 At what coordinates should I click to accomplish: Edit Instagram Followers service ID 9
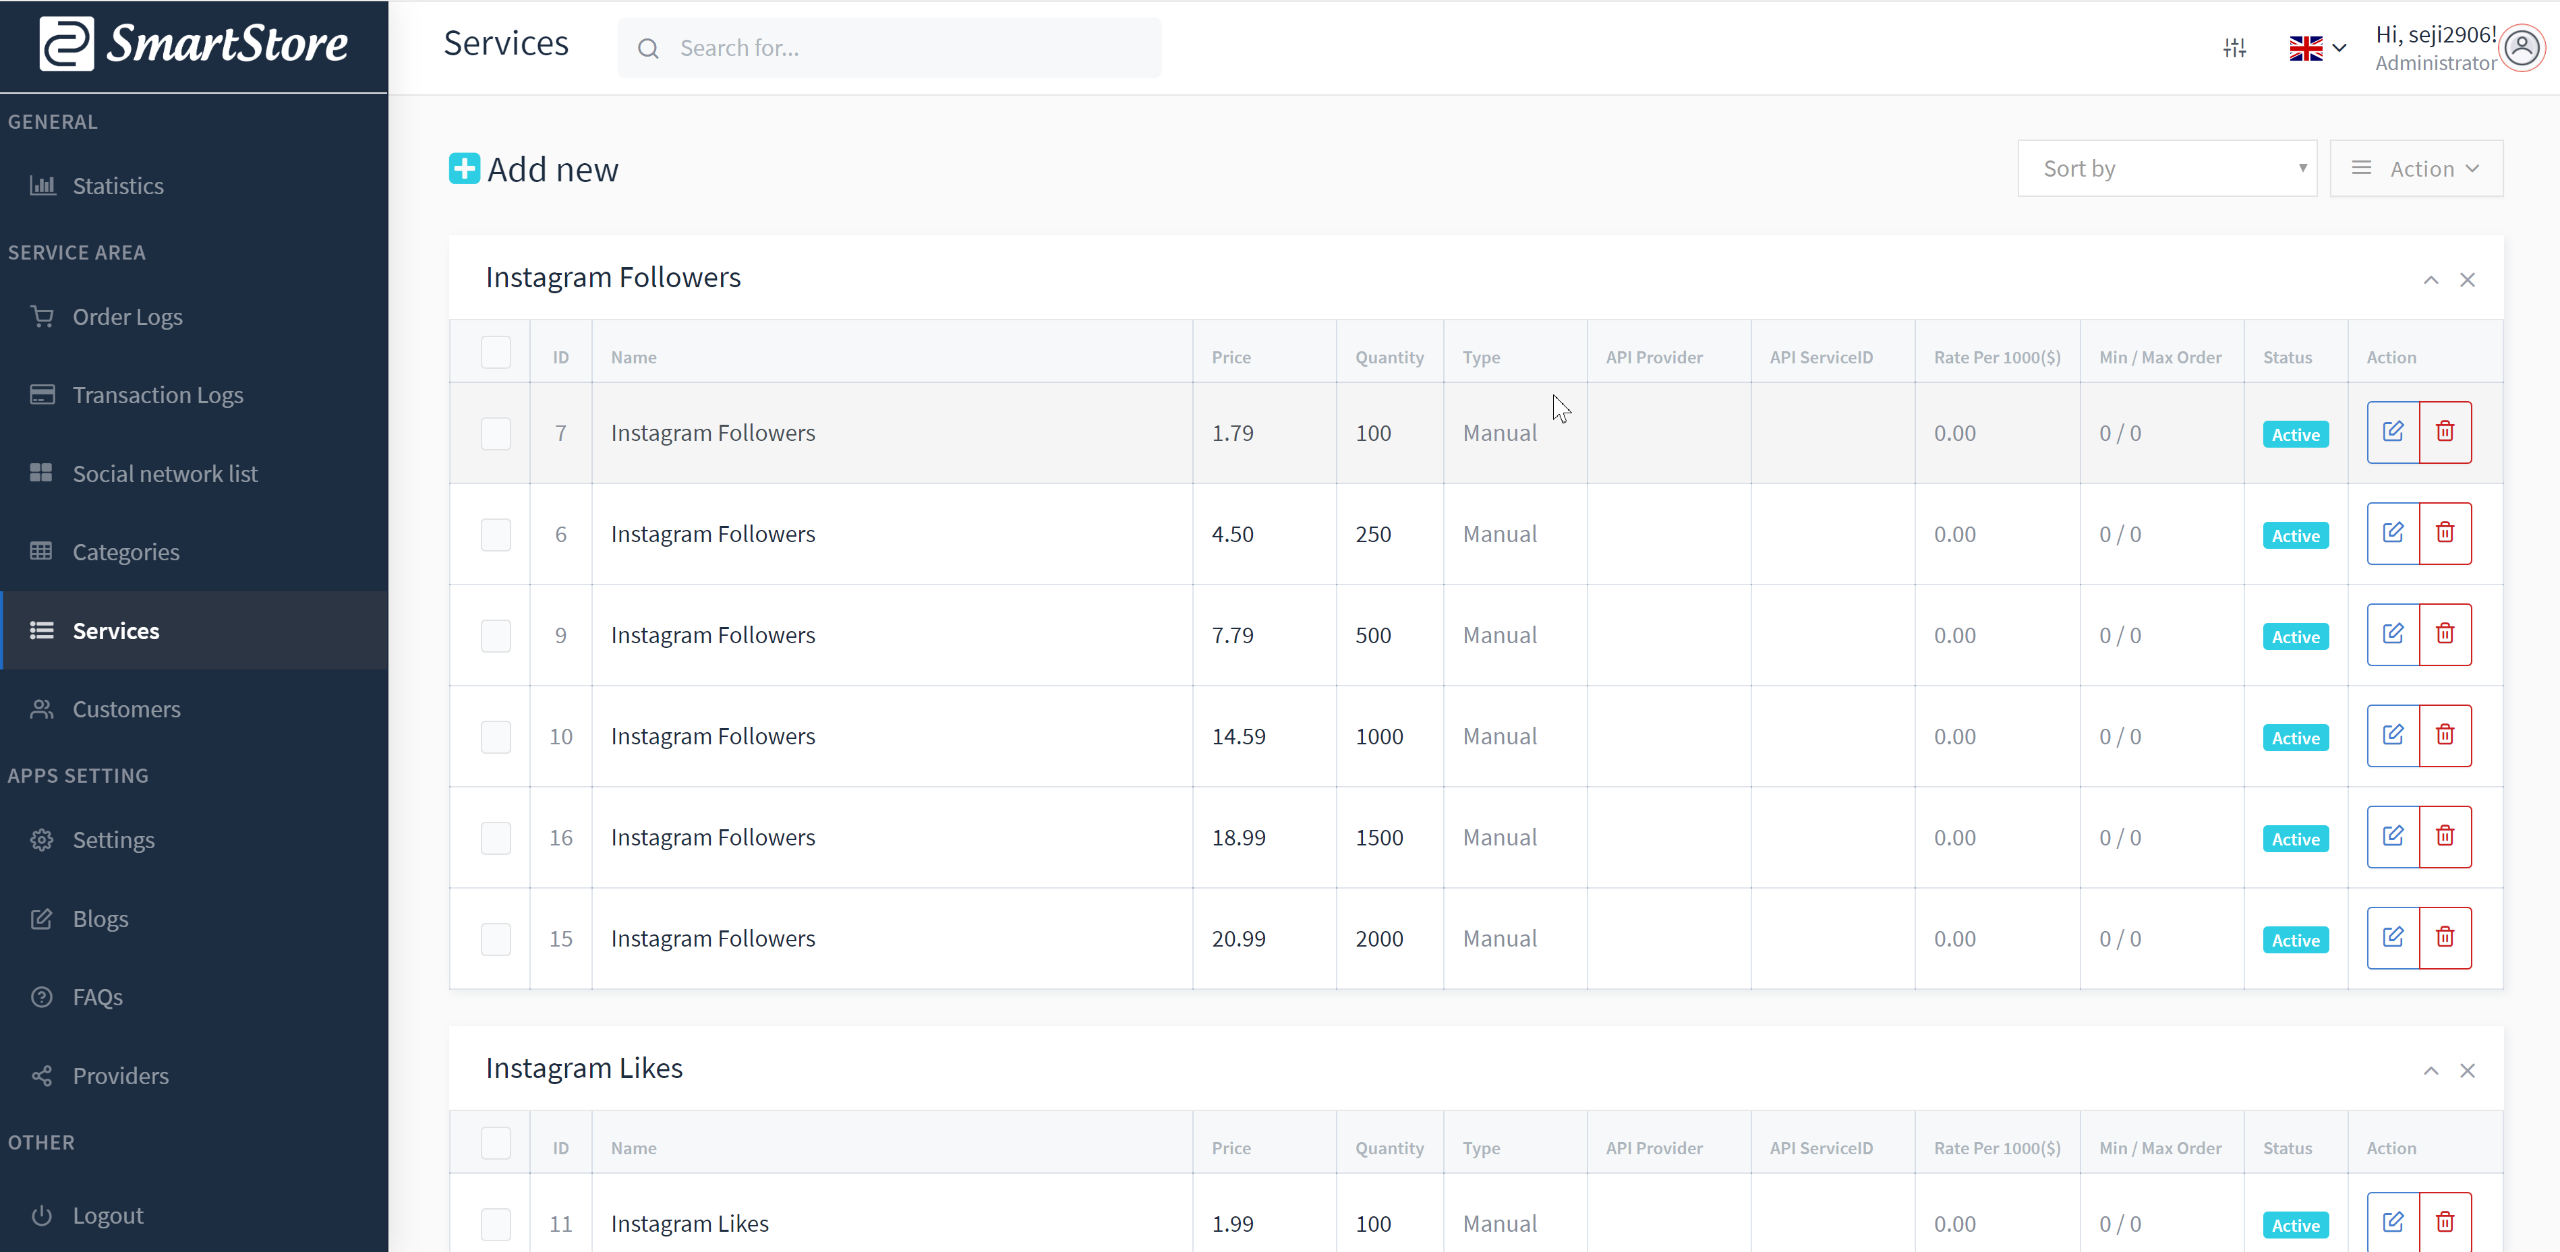[x=2393, y=635]
